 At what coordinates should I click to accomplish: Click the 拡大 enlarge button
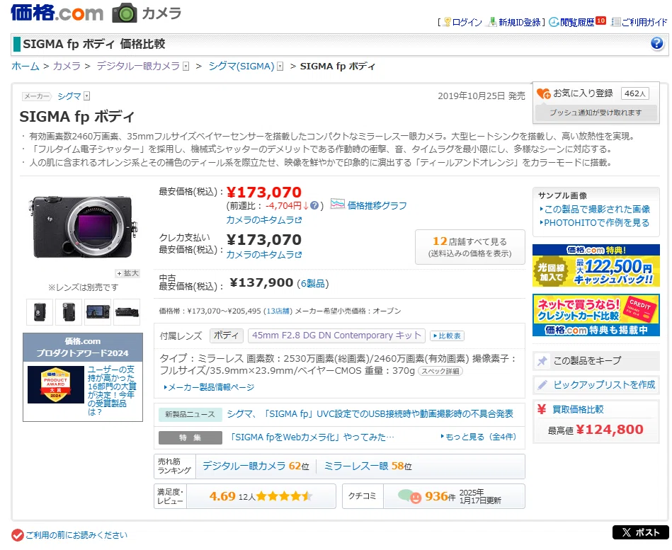click(x=127, y=273)
